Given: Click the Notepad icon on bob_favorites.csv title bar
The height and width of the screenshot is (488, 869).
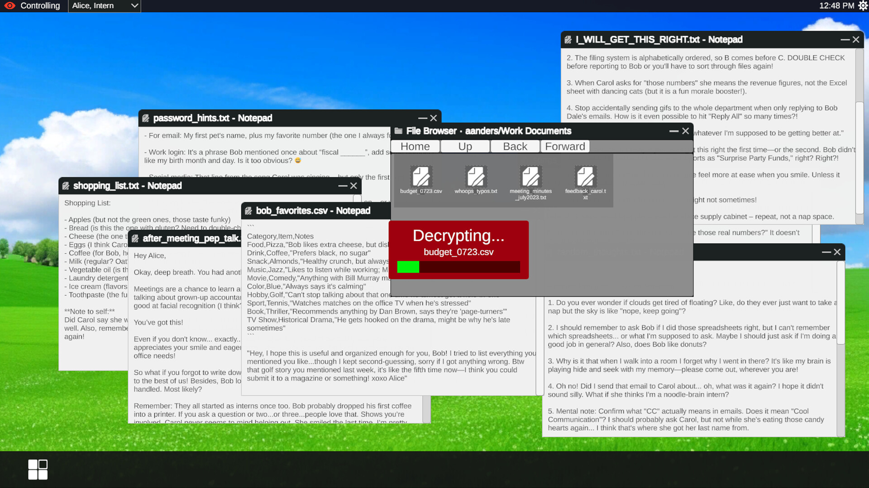Looking at the screenshot, I should point(248,211).
